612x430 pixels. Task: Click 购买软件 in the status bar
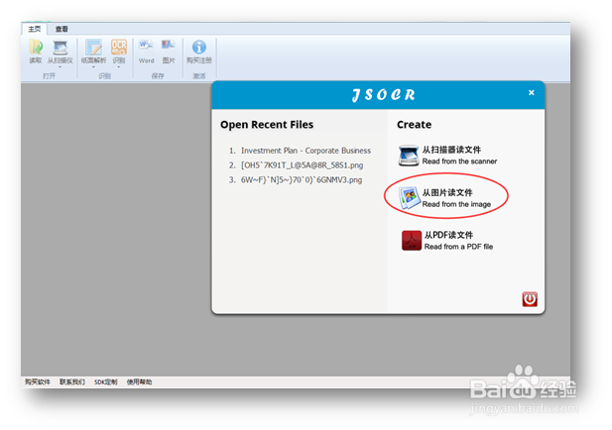pyautogui.click(x=38, y=382)
